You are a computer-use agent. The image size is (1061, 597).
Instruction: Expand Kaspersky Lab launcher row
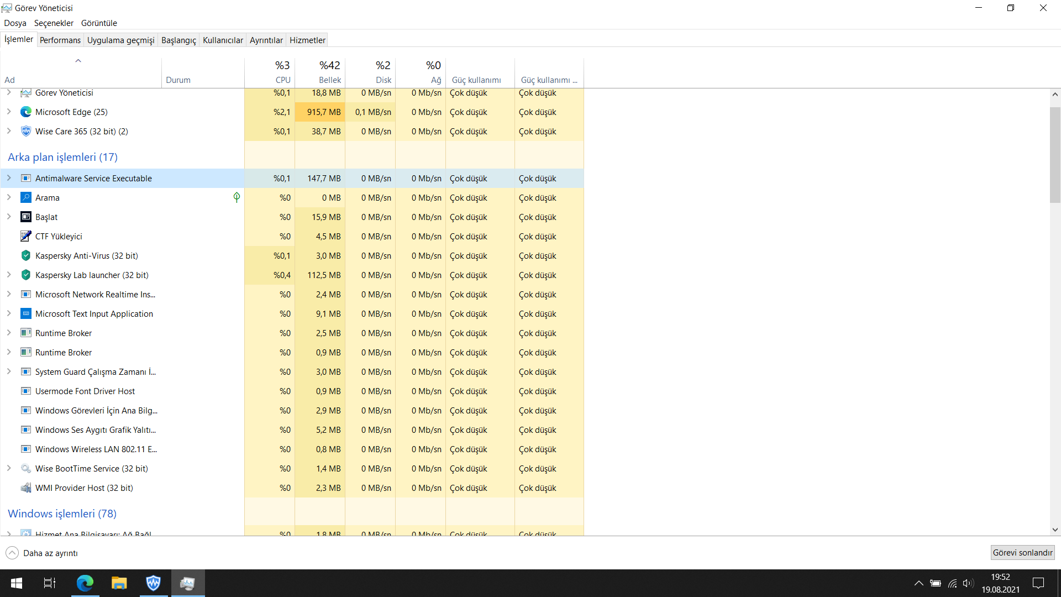click(x=9, y=275)
